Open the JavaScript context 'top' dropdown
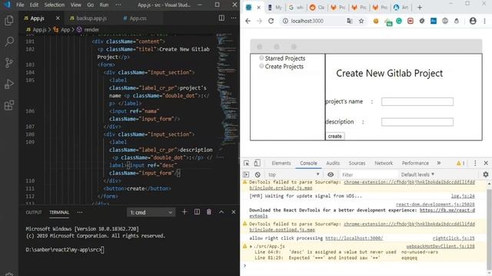 293,175
